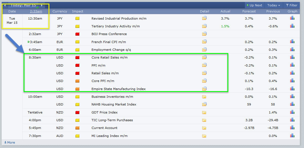304x148 pixels.
Task: Open the Filter options
Action: [x=292, y=6]
